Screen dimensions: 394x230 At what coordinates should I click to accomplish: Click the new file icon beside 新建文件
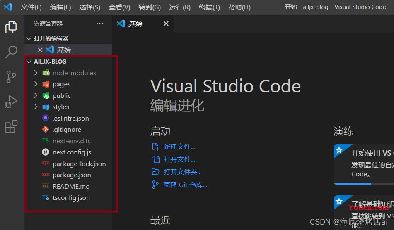pos(155,147)
